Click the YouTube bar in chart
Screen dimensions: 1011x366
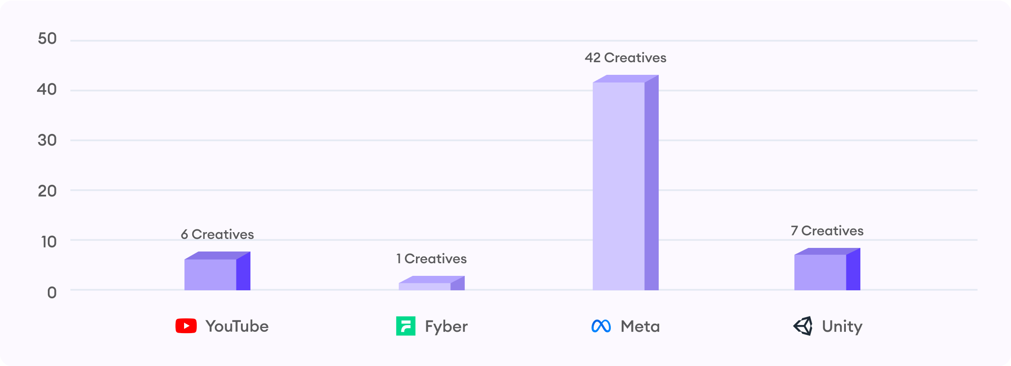point(217,271)
